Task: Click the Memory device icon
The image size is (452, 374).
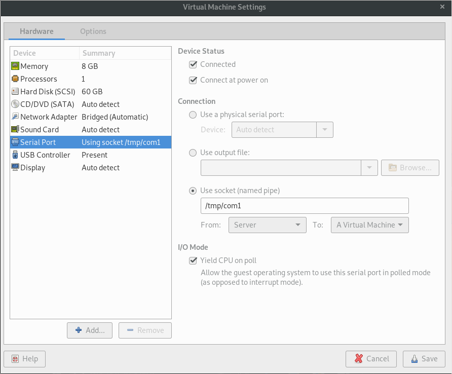Action: point(15,66)
